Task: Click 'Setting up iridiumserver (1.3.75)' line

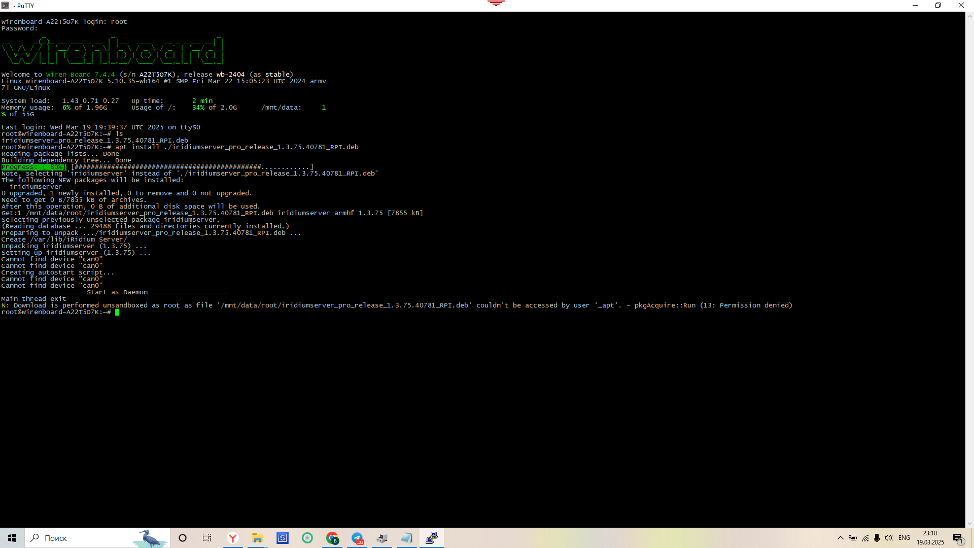Action: [x=76, y=253]
